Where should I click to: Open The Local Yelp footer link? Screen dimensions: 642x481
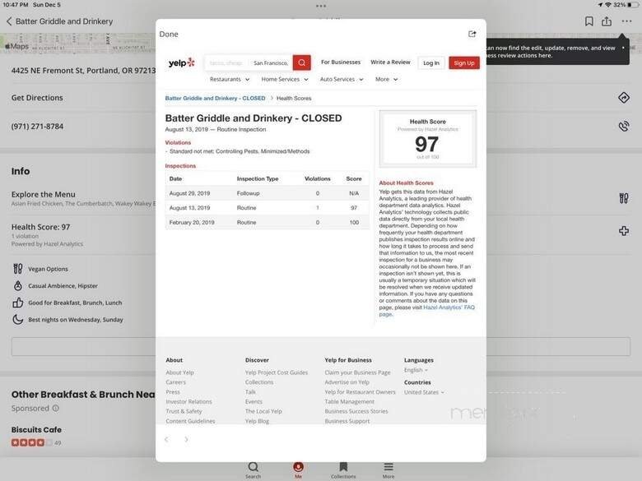coord(263,411)
